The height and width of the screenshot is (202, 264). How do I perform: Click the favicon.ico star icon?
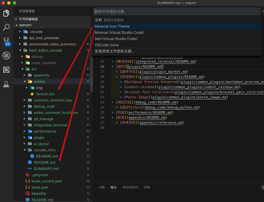[x=32, y=94]
